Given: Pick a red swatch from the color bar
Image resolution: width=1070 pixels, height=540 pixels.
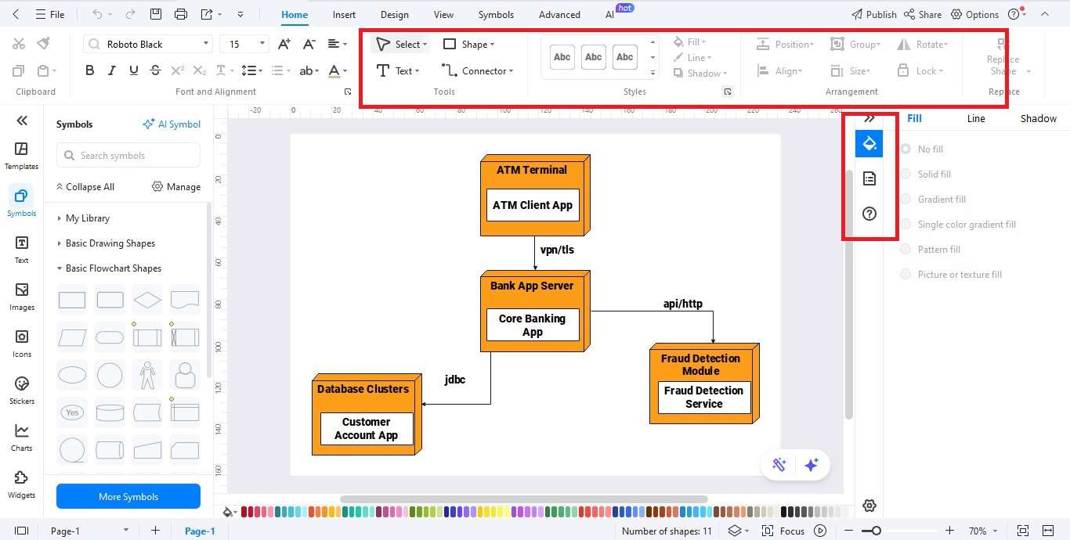Looking at the screenshot, I should click(244, 512).
